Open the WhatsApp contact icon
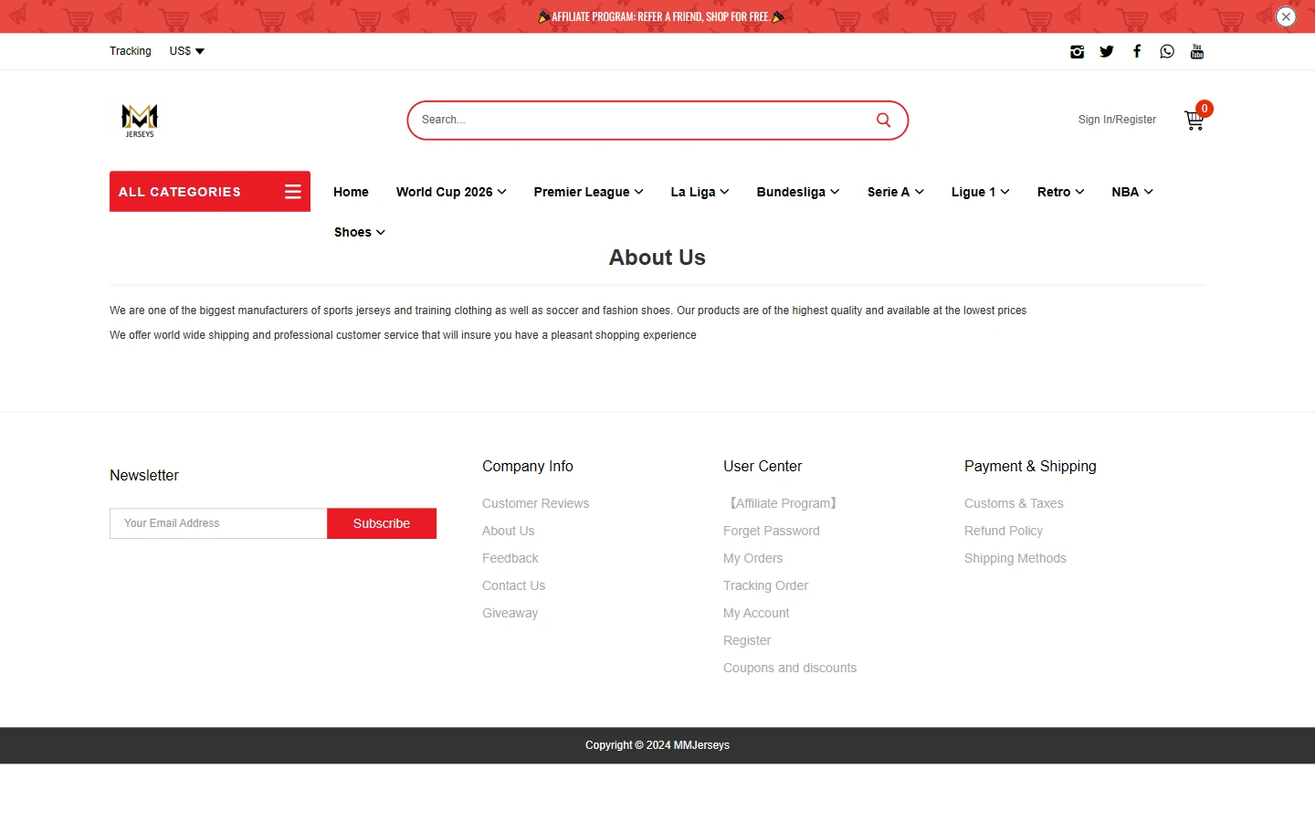This screenshot has height=822, width=1315. (x=1167, y=52)
